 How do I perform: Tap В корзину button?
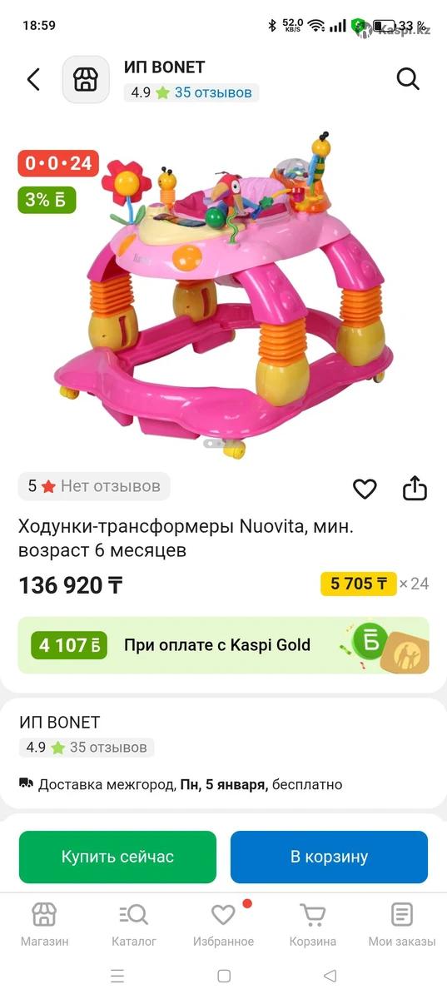coord(329,857)
